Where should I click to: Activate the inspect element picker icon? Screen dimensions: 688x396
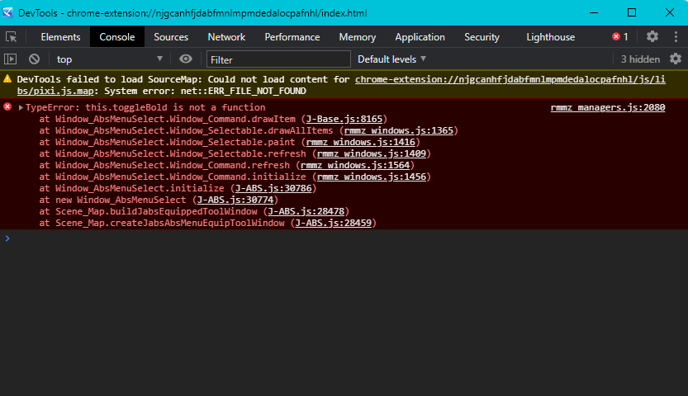[11, 37]
